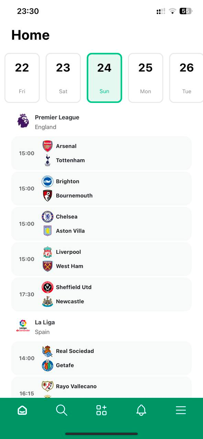Viewport: 203px width, 439px height.
Task: Tap the Real Sociedad badge
Action: coord(47,351)
